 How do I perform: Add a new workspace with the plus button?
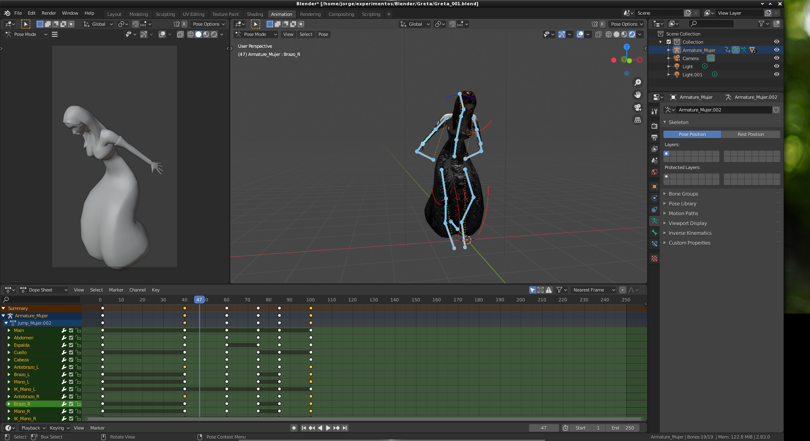pyautogui.click(x=388, y=14)
